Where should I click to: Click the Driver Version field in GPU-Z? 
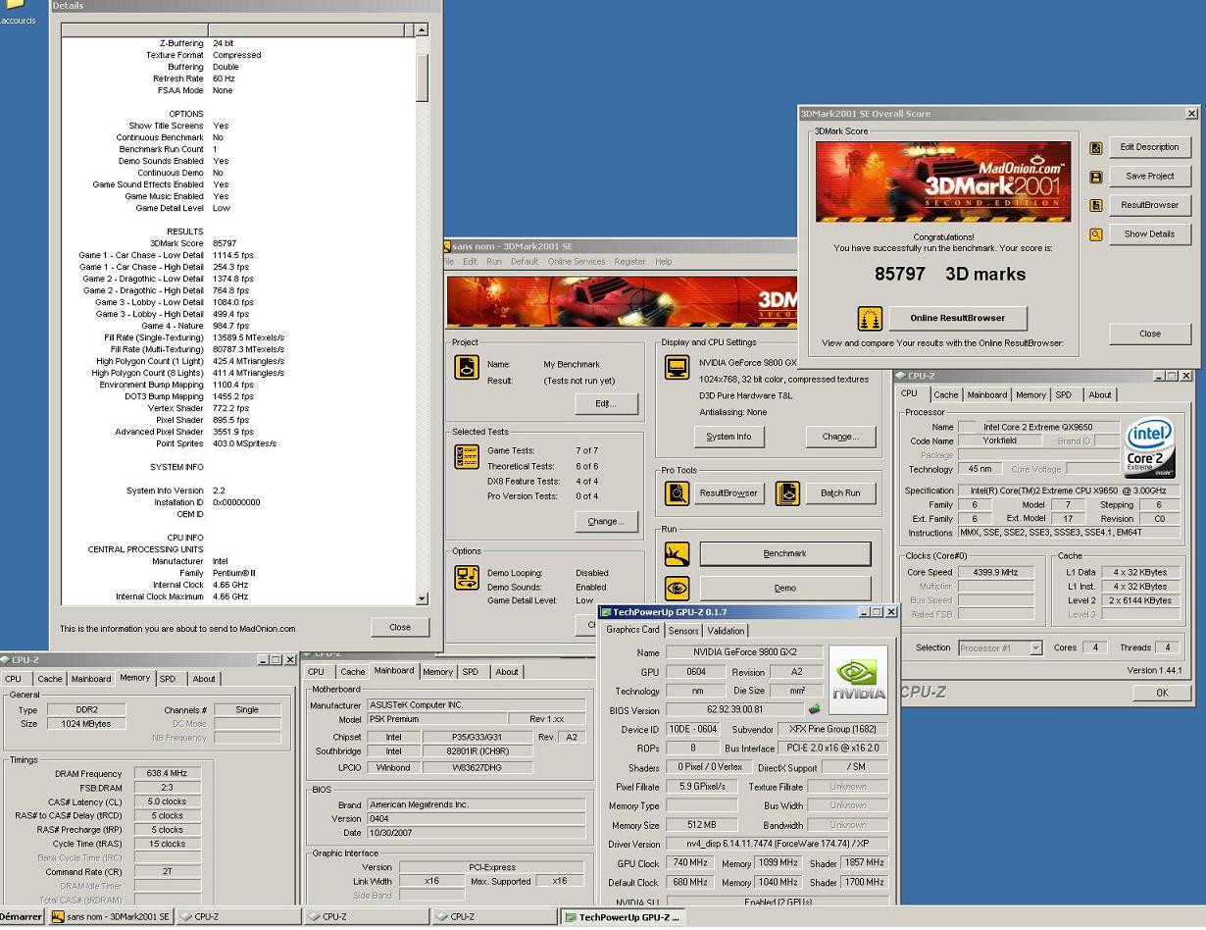coord(777,845)
